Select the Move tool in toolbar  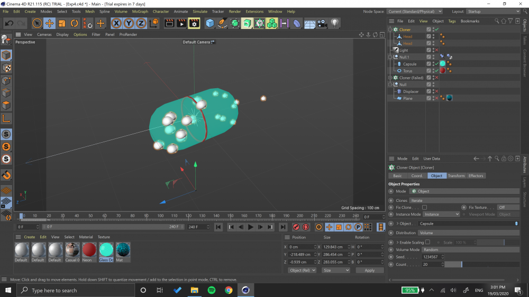pos(50,23)
